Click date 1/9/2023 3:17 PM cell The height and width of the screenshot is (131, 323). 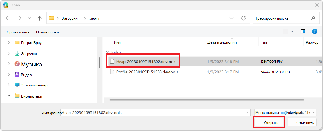click(x=223, y=72)
